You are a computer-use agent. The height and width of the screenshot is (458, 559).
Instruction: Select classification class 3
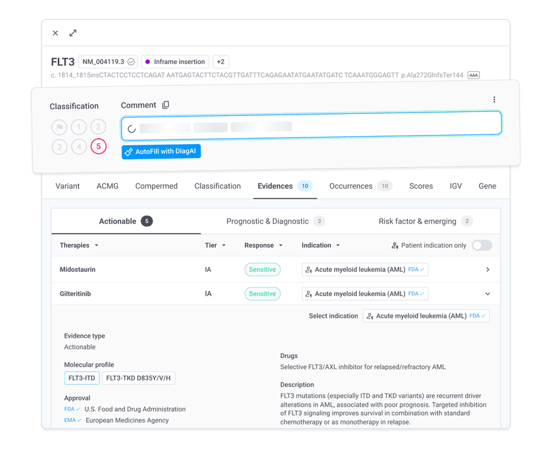coord(59,146)
